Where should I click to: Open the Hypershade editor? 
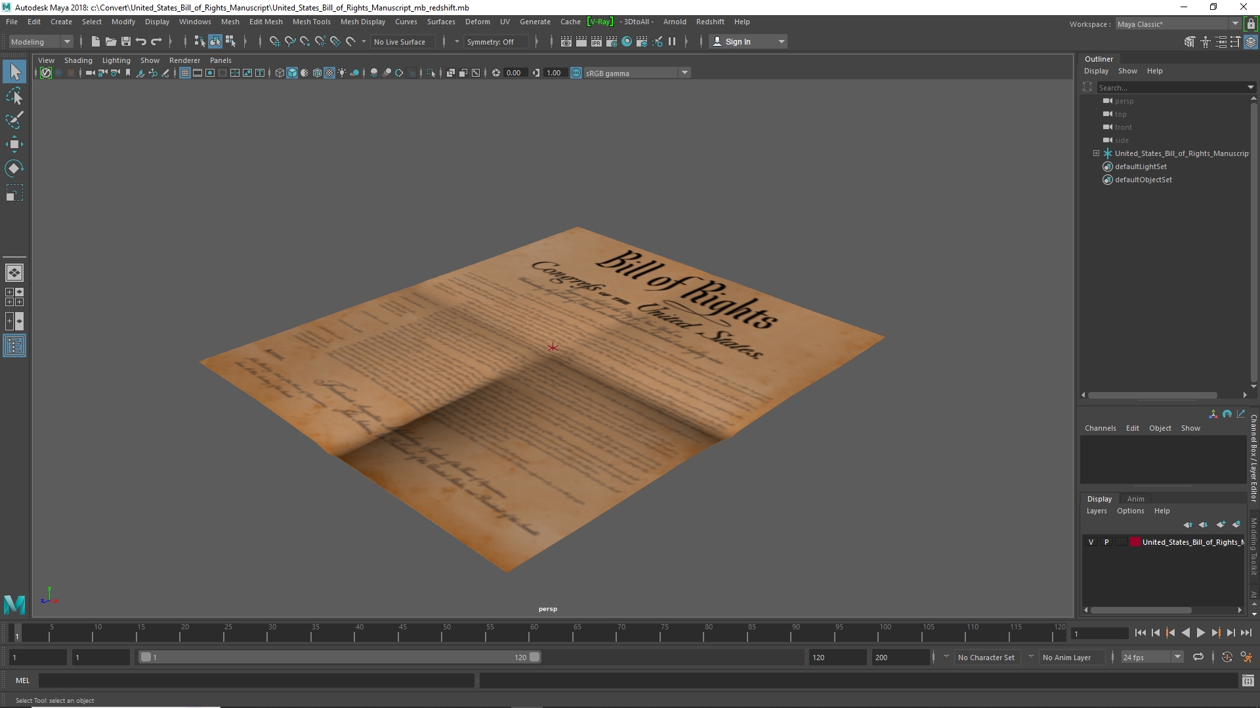(x=627, y=41)
